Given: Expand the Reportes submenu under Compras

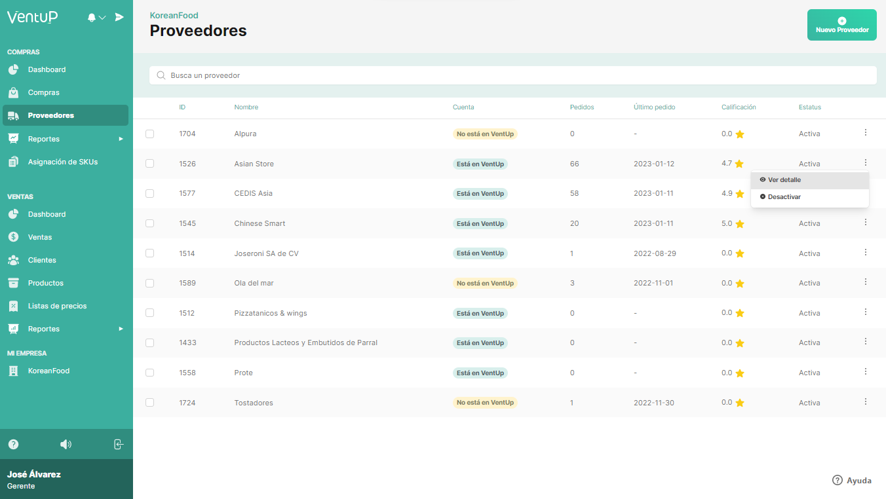Looking at the screenshot, I should (x=121, y=139).
